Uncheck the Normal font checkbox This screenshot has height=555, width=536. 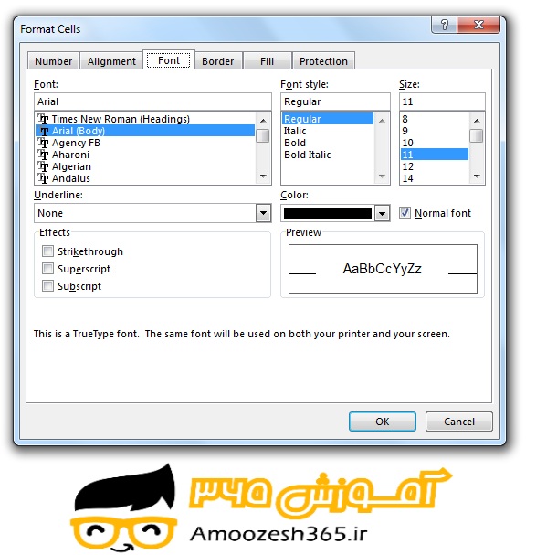pyautogui.click(x=405, y=213)
